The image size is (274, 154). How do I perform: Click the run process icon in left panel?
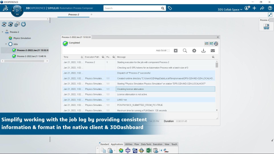[x=4, y=24]
